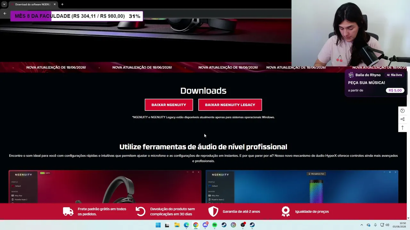The image size is (410, 230).
Task: Open Microsoft Edge from the taskbar
Action: [x=186, y=225]
